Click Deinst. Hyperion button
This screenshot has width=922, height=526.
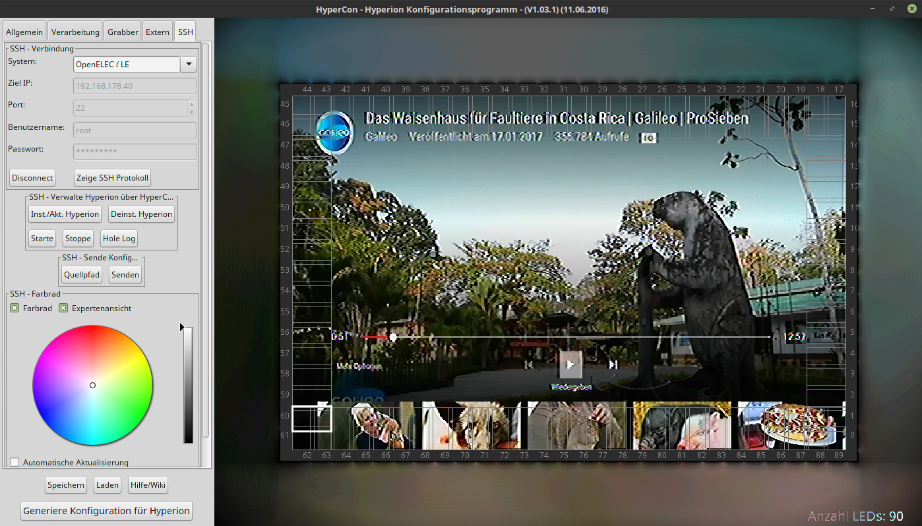(142, 214)
